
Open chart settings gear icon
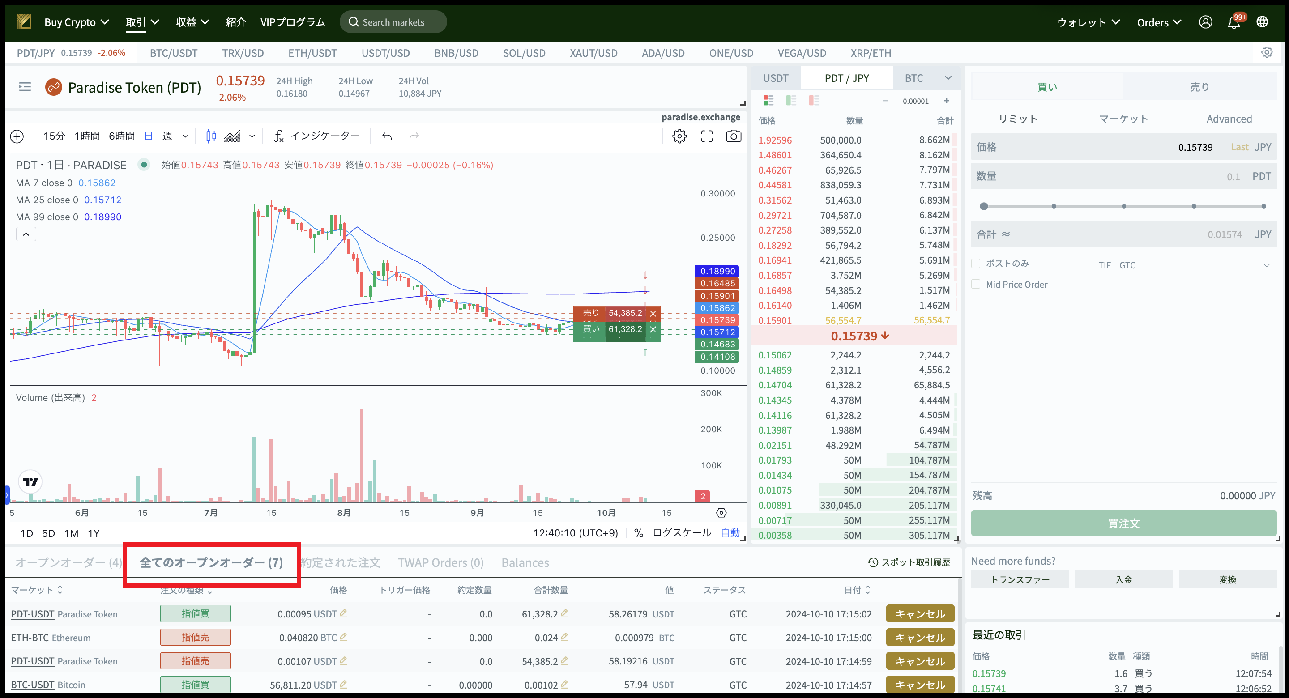click(679, 136)
